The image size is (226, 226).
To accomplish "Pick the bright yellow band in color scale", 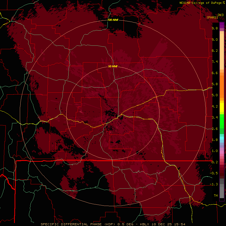I will click(222, 107).
